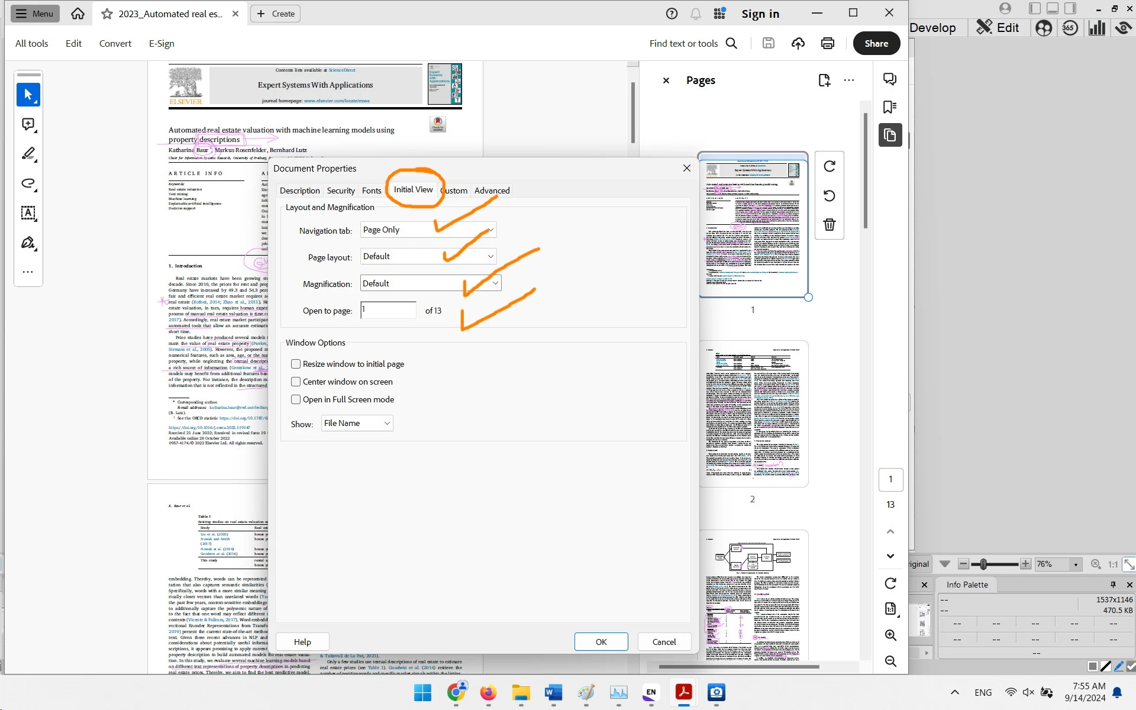The image size is (1136, 710).
Task: Select the add comment tool
Action: pyautogui.click(x=28, y=124)
